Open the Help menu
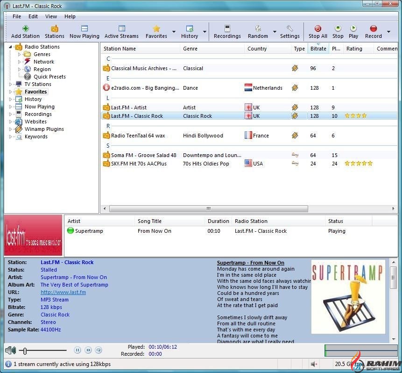Image resolution: width=402 pixels, height=373 pixels. [70, 16]
